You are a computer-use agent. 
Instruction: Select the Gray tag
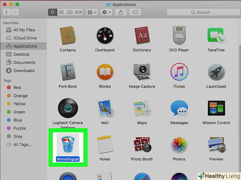coord(24,136)
